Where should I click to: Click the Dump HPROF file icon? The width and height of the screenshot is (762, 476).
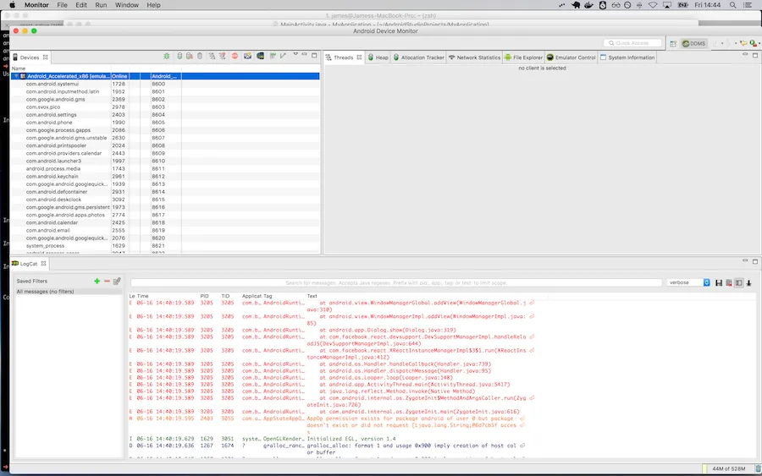pos(189,57)
